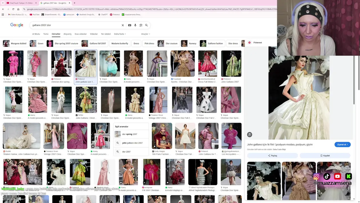Search by image with the Lens icon

pyautogui.click(x=141, y=25)
